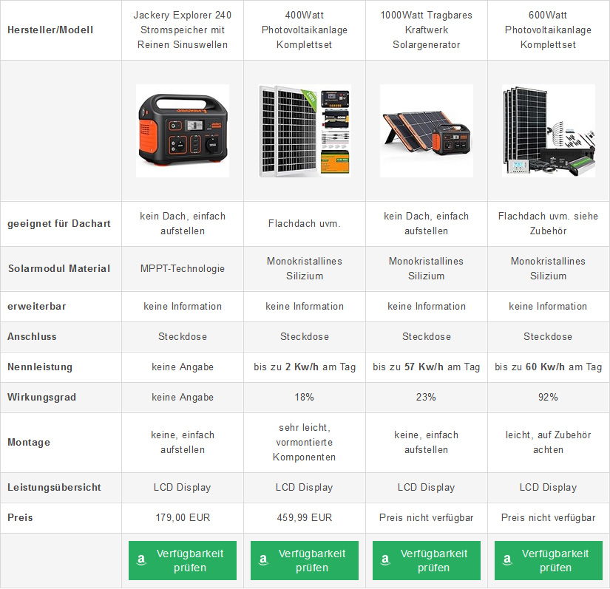Click the Jackery Explorer 240 product image
Image resolution: width=610 pixels, height=589 pixels.
[x=183, y=131]
